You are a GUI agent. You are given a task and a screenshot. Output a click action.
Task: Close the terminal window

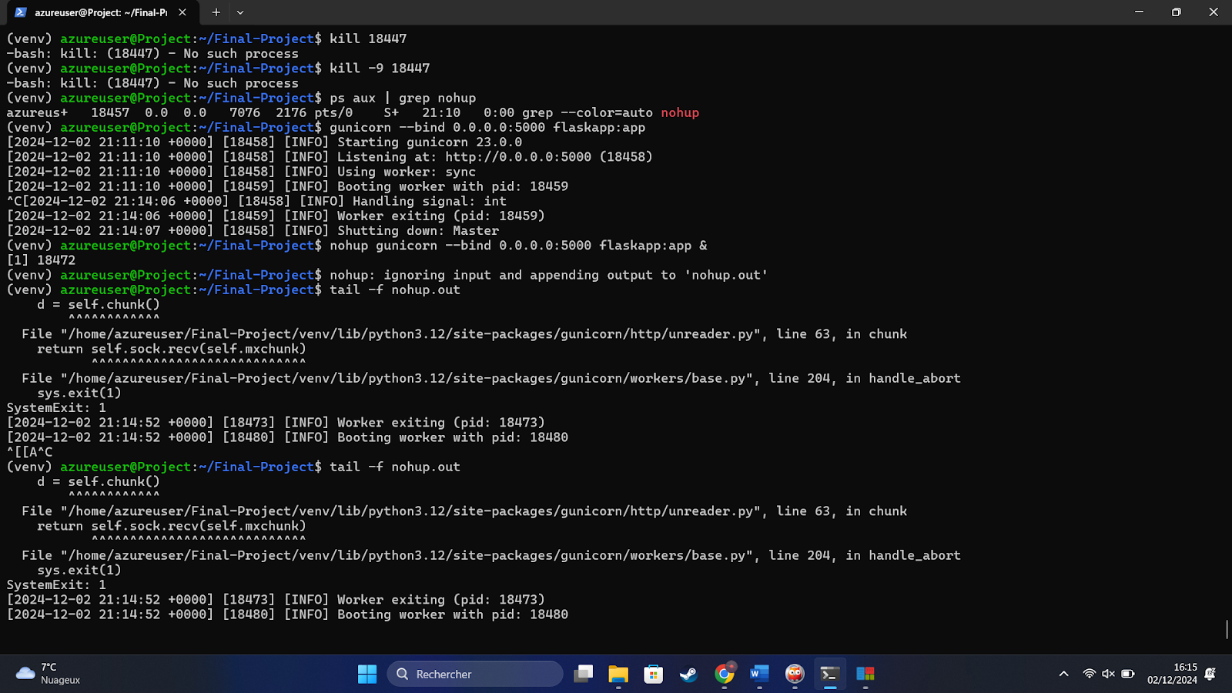[x=1214, y=12]
